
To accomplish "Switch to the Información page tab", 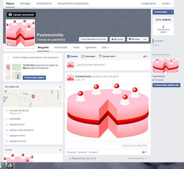I will point(61,48).
